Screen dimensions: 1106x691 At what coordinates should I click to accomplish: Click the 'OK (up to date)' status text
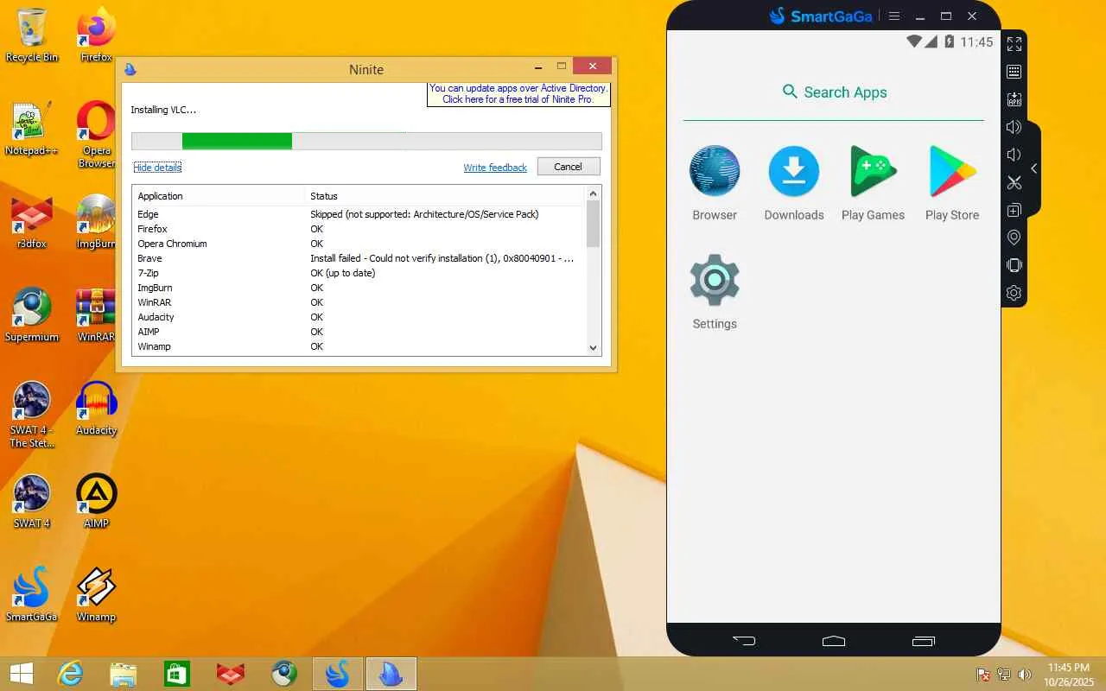coord(342,273)
